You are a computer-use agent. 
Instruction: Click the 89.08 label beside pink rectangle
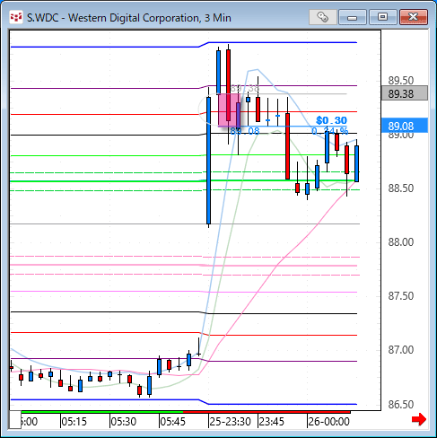click(245, 131)
